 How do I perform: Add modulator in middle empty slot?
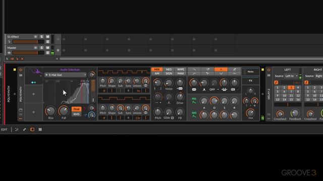[x=34, y=94]
